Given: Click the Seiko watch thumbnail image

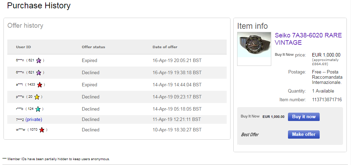Looking at the screenshot, I should point(254,49).
